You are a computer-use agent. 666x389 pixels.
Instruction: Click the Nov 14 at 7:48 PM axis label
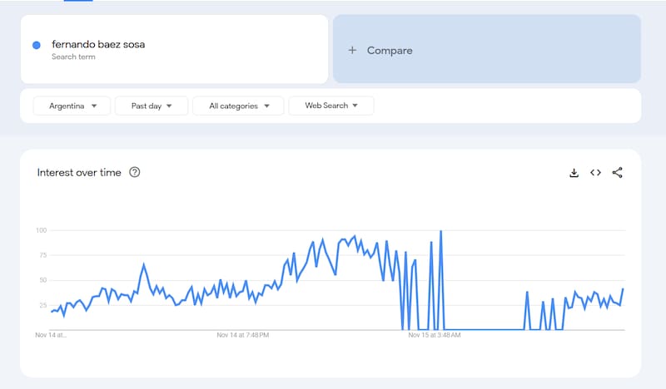pyautogui.click(x=243, y=335)
